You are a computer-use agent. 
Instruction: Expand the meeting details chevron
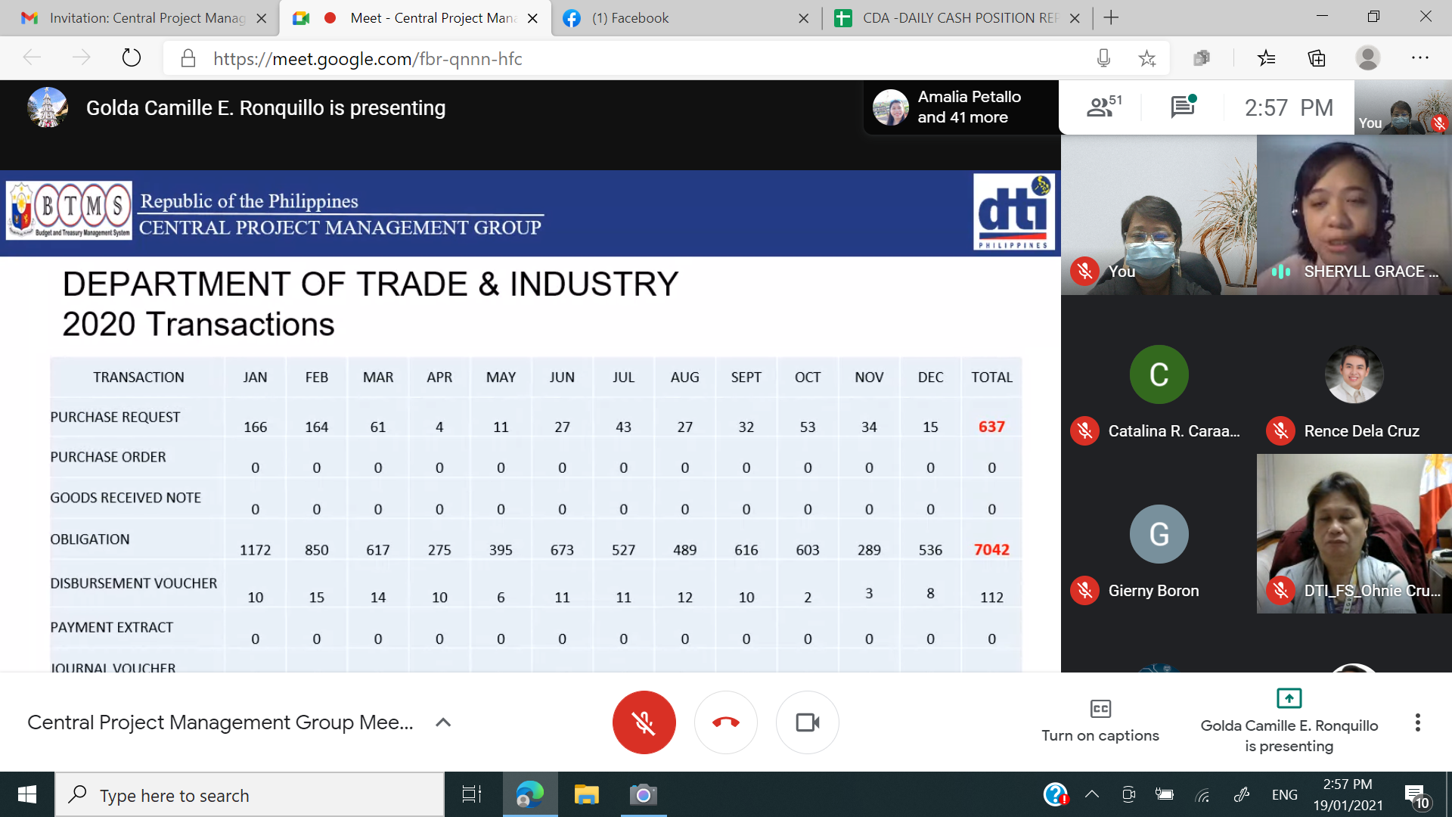tap(444, 722)
